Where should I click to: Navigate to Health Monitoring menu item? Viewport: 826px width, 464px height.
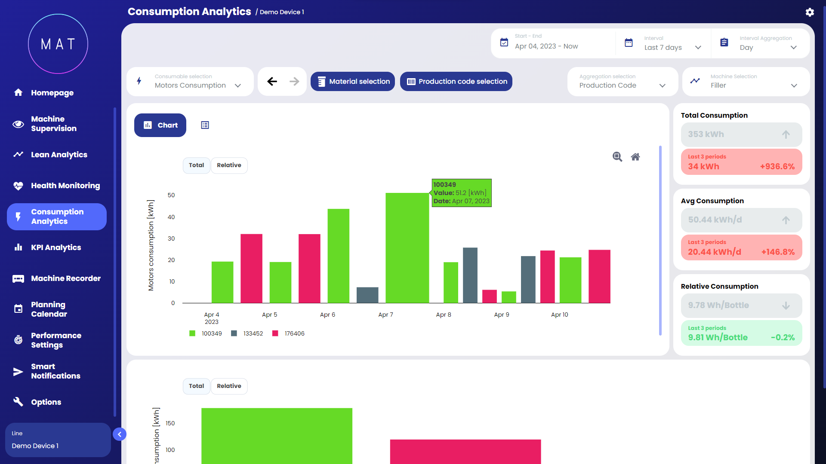(x=65, y=186)
